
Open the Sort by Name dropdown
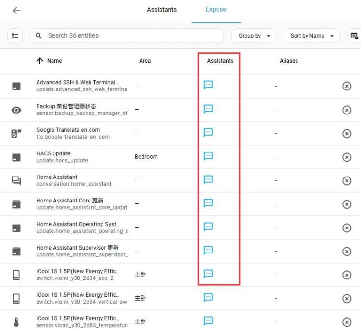[x=311, y=36]
